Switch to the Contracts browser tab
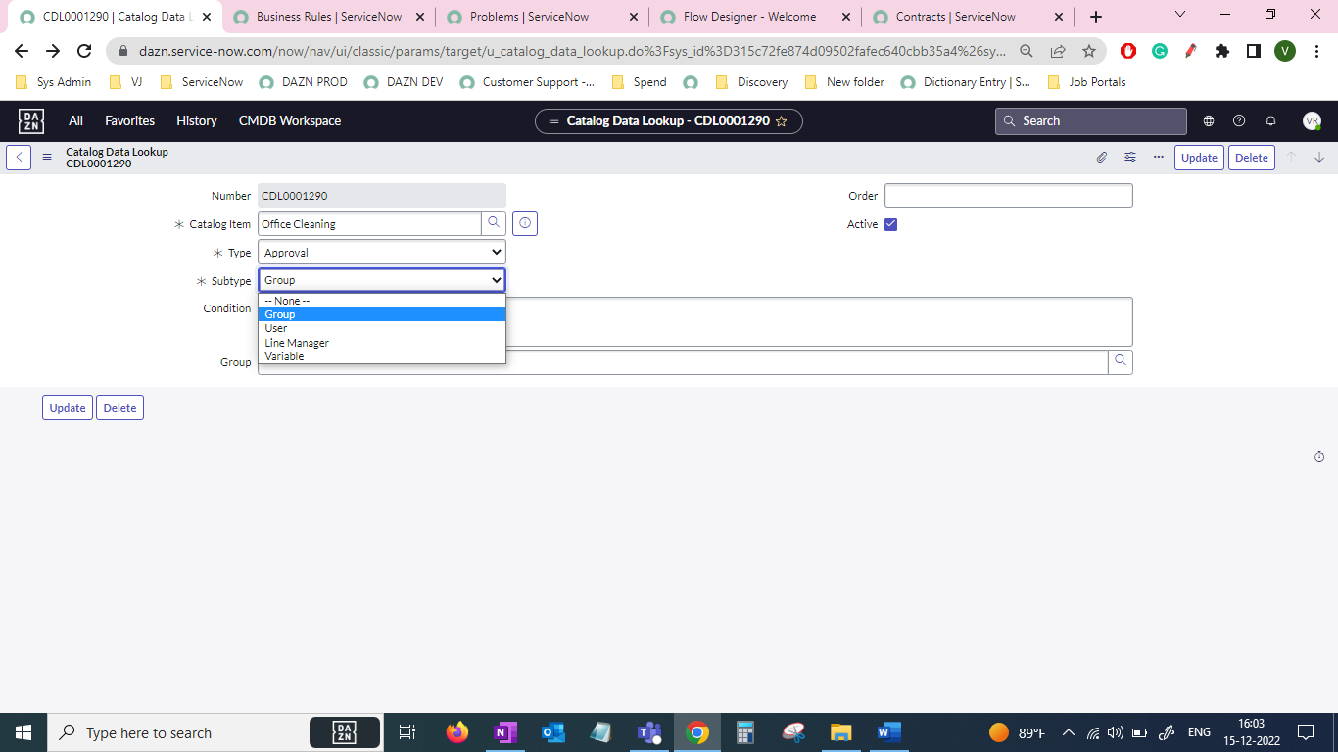 [969, 17]
